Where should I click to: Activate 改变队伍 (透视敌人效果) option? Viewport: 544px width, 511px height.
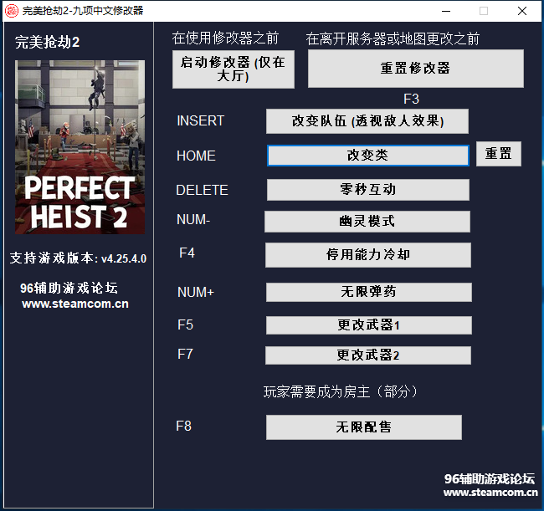367,121
